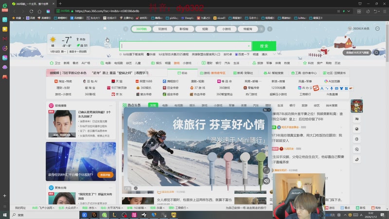The image size is (389, 219).
Task: Unmute the video ad sound
Action: (x=266, y=181)
